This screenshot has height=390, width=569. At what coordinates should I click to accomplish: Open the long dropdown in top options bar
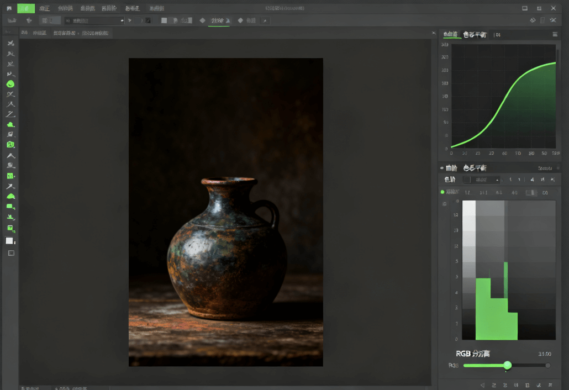coord(94,20)
